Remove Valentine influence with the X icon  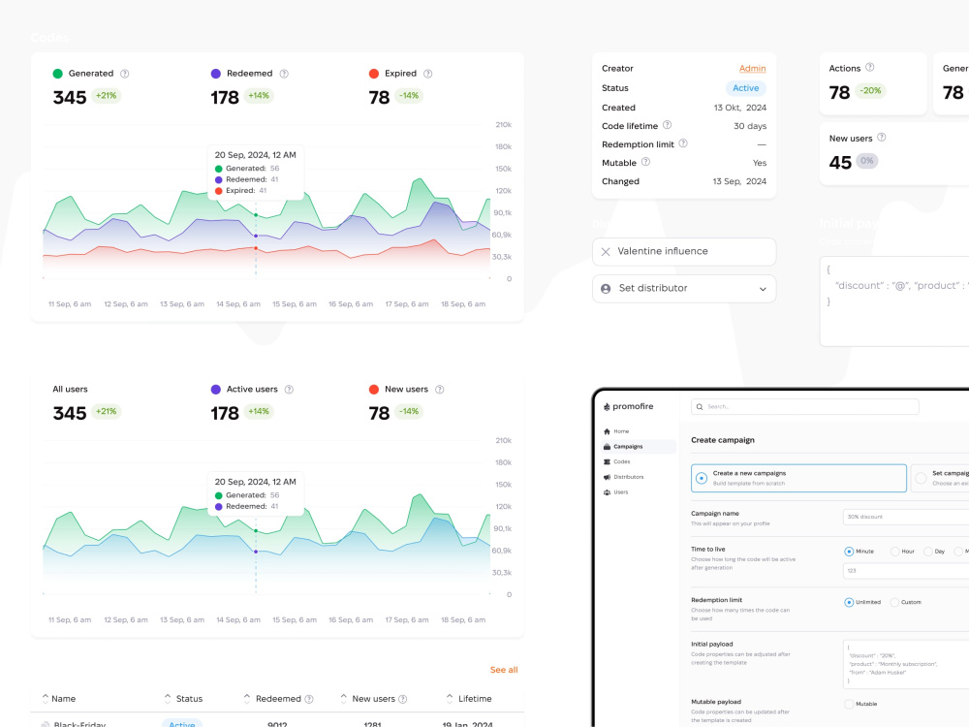pyautogui.click(x=606, y=252)
